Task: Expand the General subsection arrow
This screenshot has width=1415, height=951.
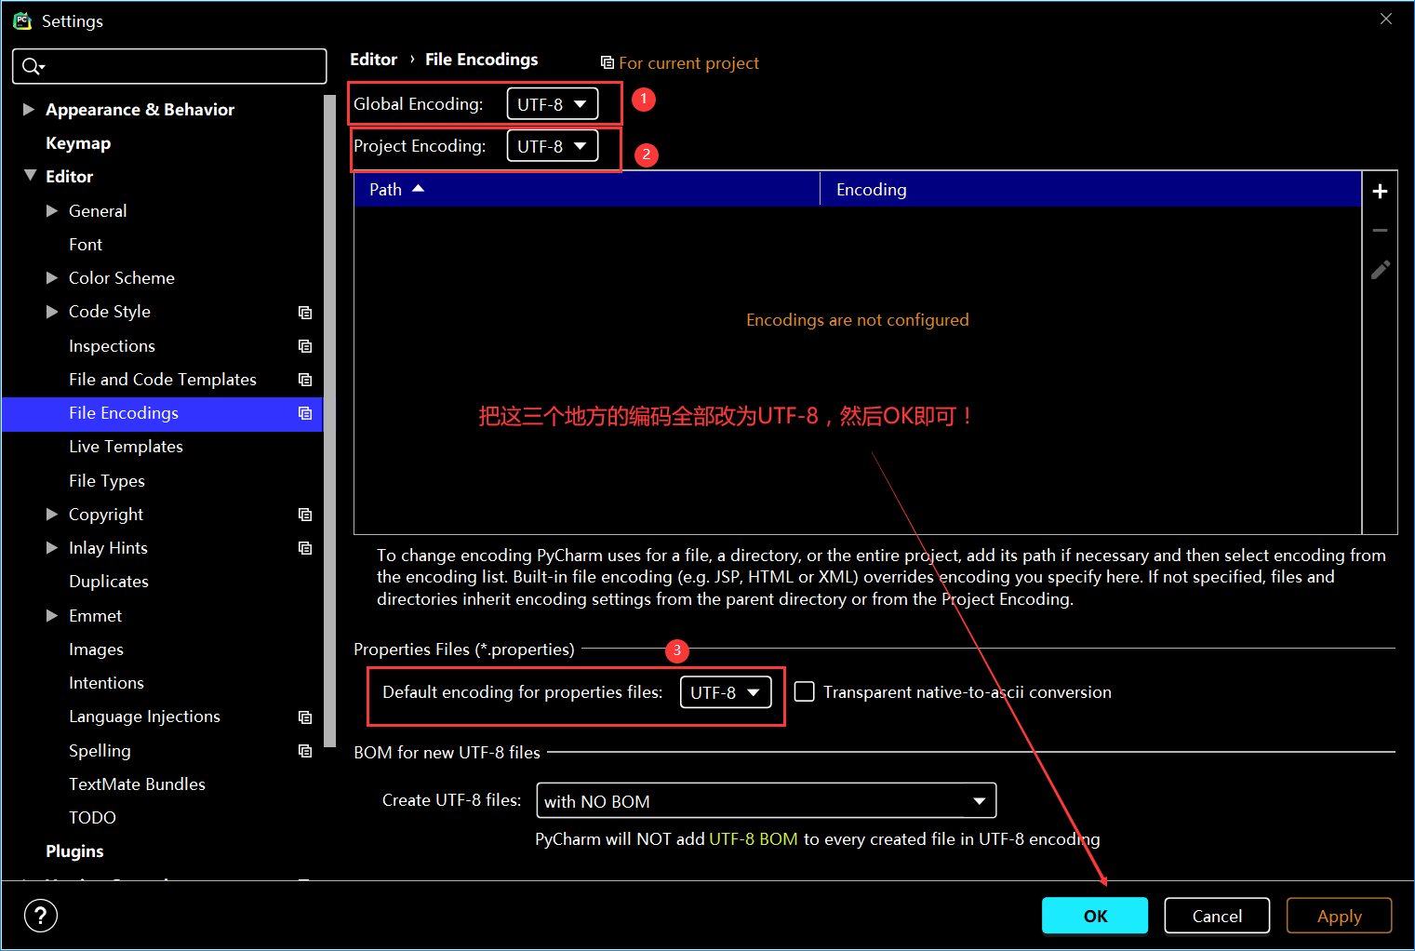Action: tap(52, 210)
